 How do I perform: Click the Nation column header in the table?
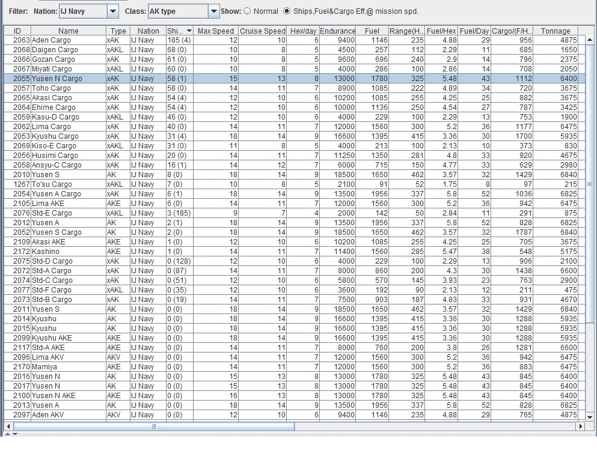click(148, 31)
